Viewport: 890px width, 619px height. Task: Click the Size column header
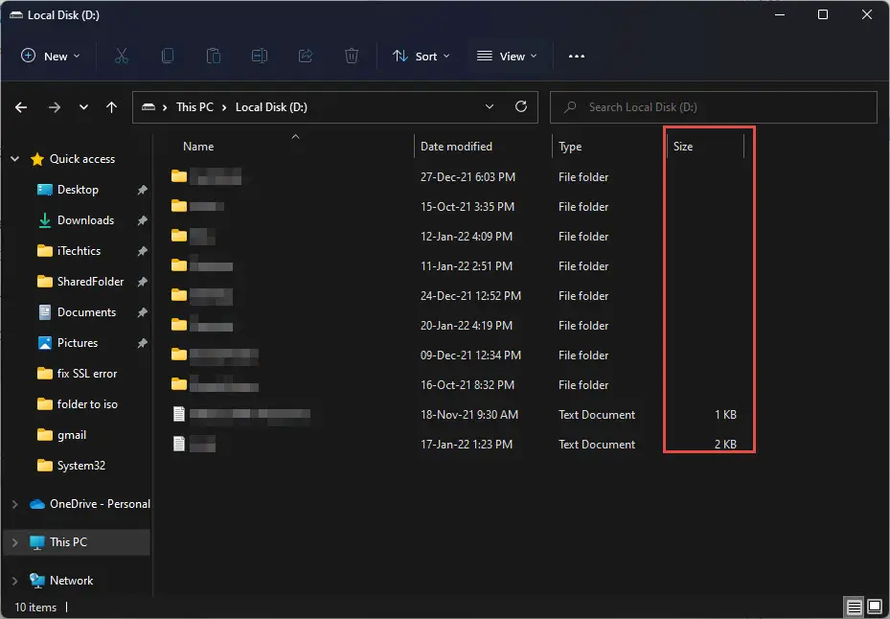coord(683,147)
